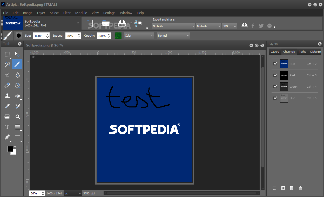Select the Eyedropper tool
324x197 pixels.
[x=7, y=106]
